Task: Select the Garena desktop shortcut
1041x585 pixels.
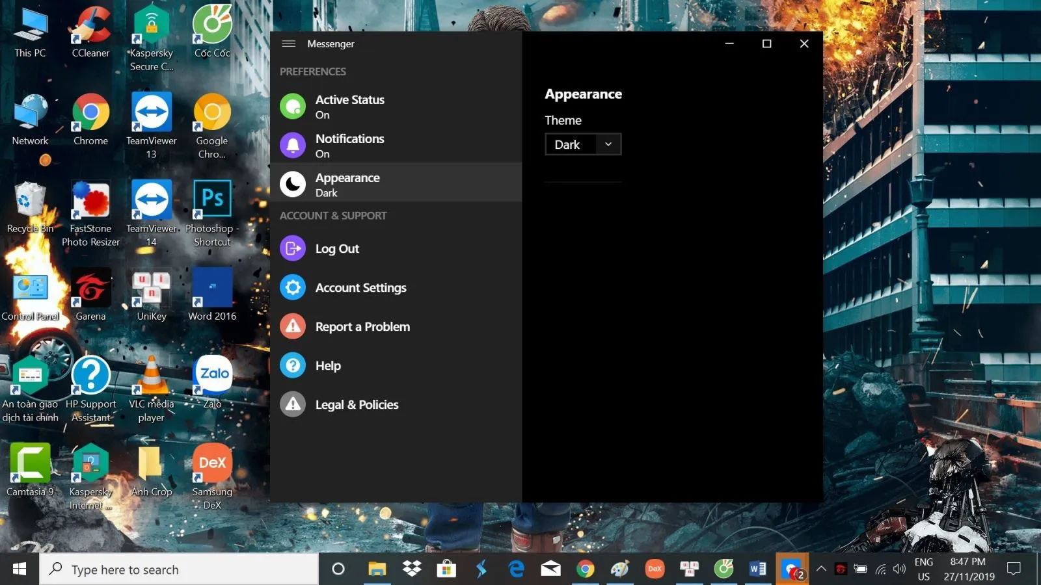Action: coord(90,296)
